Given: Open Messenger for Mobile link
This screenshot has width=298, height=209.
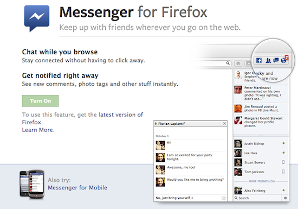Looking at the screenshot, I should pos(77,187).
